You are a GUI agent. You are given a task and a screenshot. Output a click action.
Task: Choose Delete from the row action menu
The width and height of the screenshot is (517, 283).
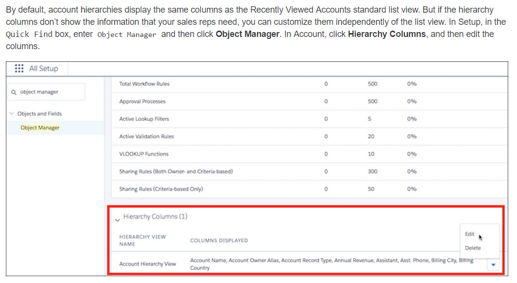coord(473,248)
